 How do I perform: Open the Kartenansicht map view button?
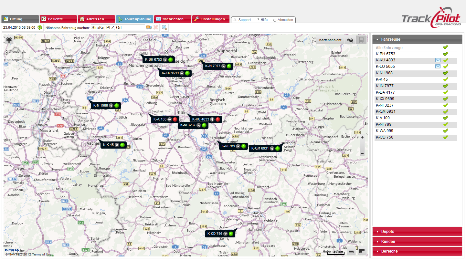(330, 40)
